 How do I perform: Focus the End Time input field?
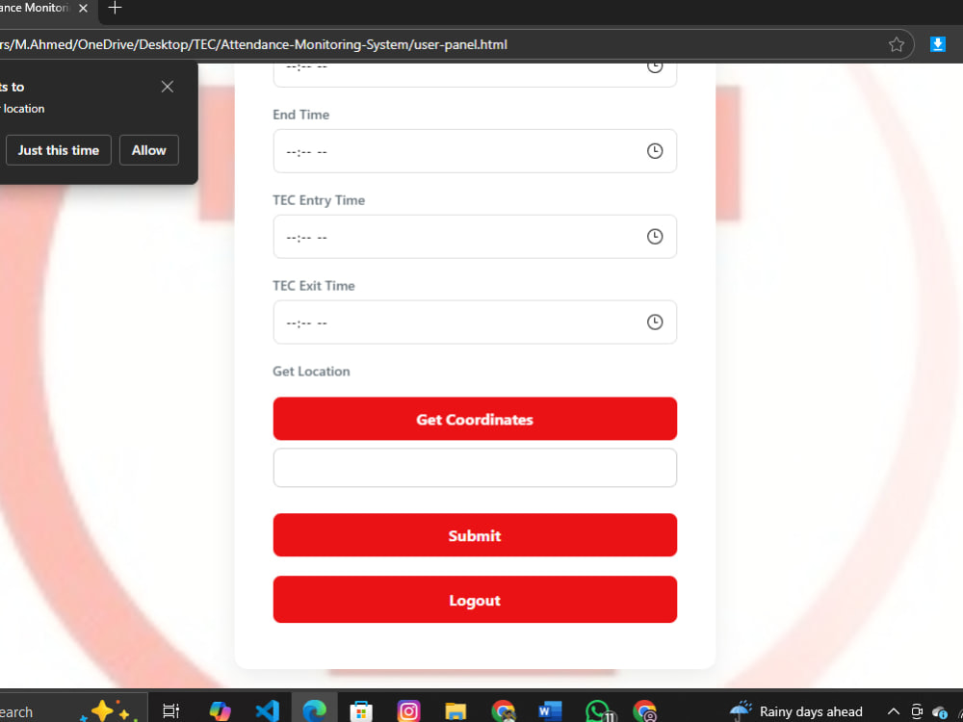tap(475, 151)
